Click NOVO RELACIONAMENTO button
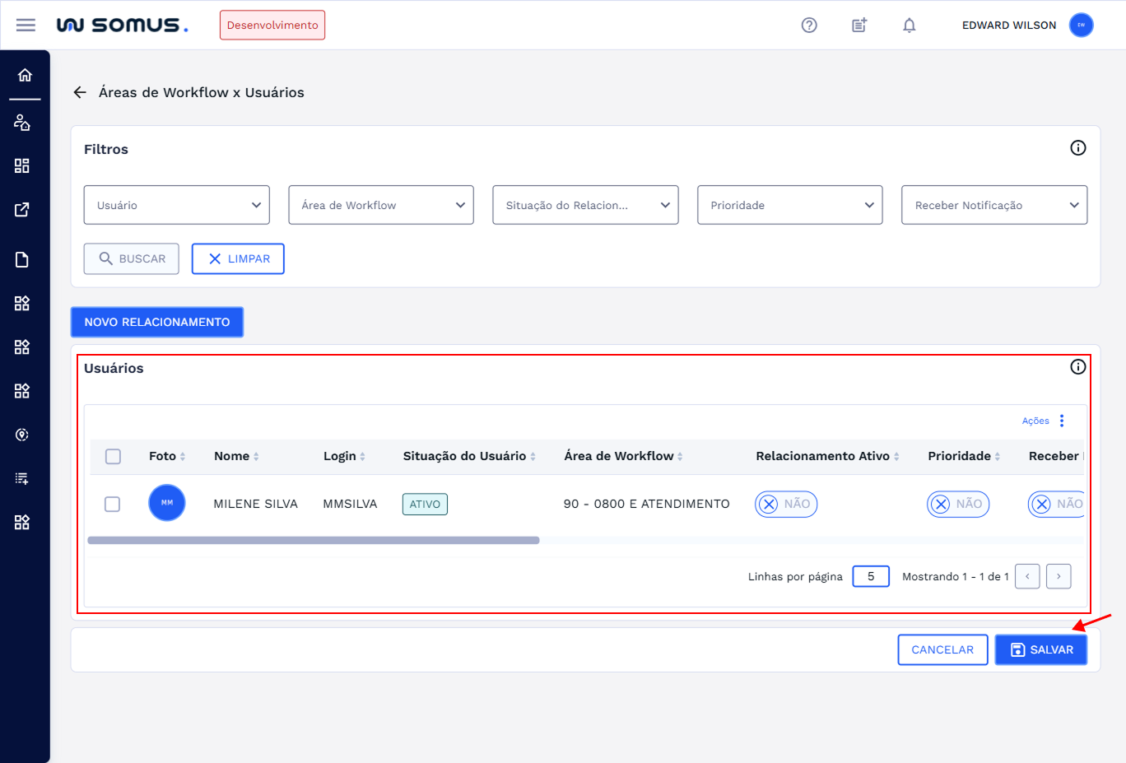1126x763 pixels. point(157,322)
